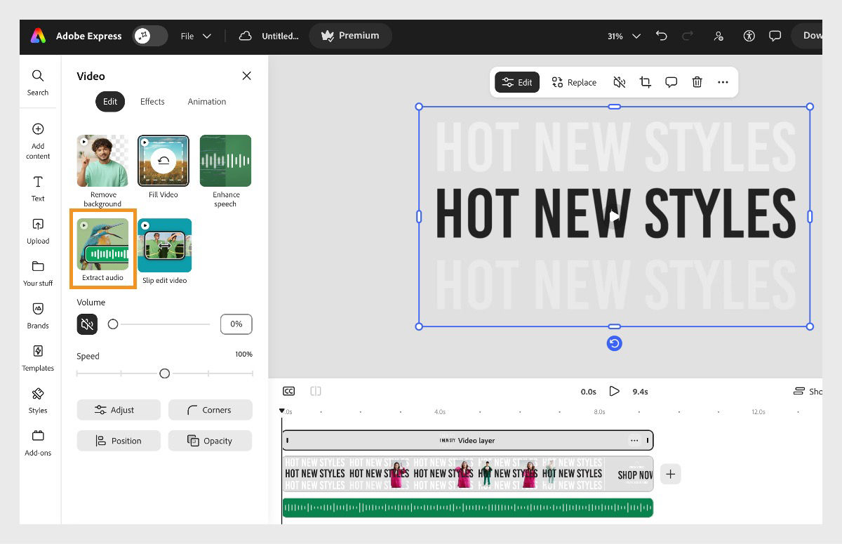The width and height of the screenshot is (842, 544).
Task: Select the Crop tool in floating toolbar
Action: (645, 82)
